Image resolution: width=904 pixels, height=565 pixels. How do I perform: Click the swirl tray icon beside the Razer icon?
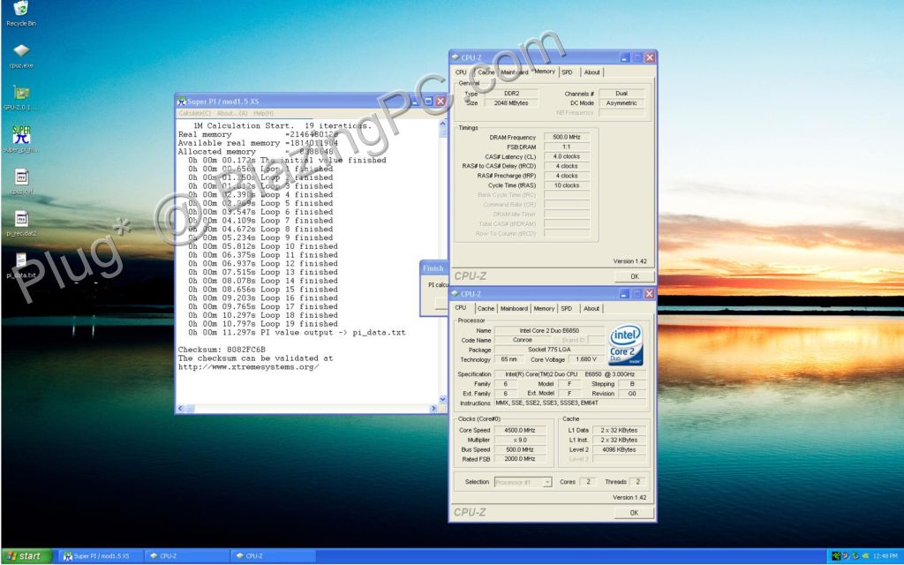(845, 556)
